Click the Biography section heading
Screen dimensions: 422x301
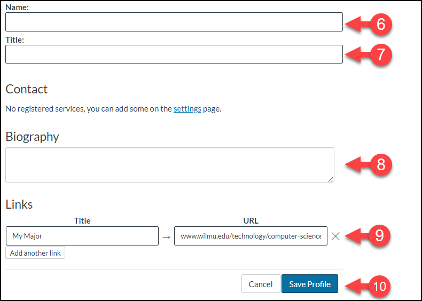[32, 137]
